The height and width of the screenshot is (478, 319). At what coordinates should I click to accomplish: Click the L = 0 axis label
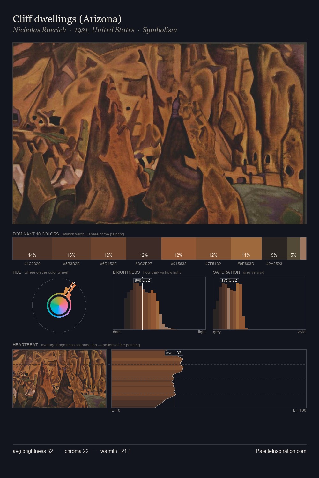[116, 410]
